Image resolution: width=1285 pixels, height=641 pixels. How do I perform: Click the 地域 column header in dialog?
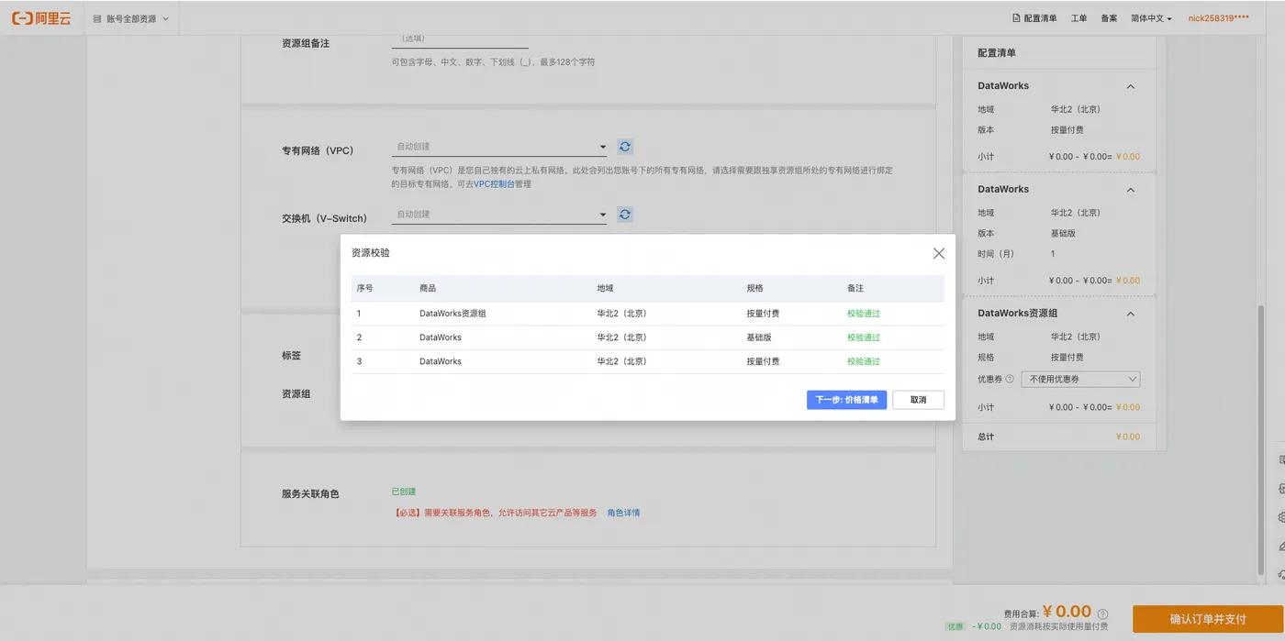coord(605,289)
